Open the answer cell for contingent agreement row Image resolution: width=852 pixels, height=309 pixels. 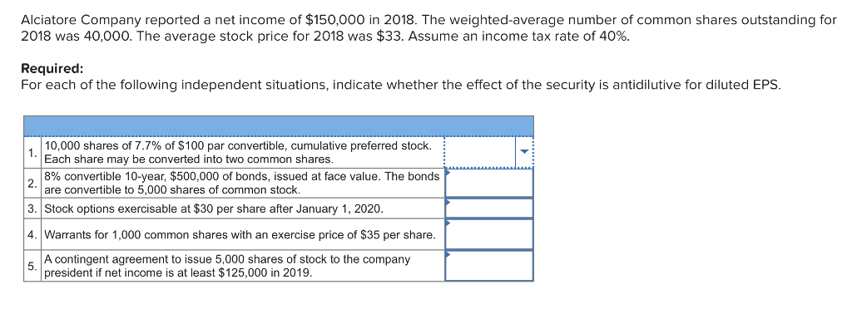(489, 266)
